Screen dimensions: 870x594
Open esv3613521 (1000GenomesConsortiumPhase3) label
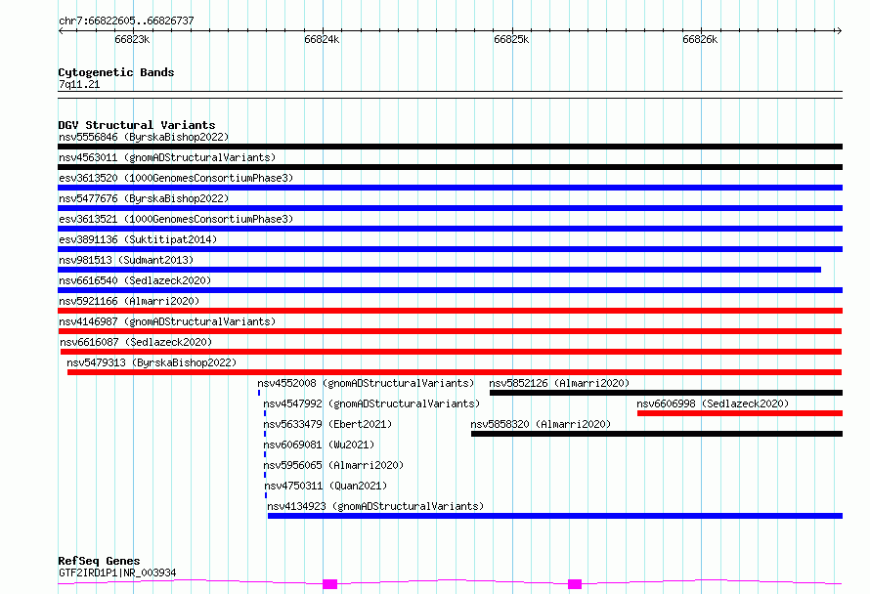tap(176, 219)
